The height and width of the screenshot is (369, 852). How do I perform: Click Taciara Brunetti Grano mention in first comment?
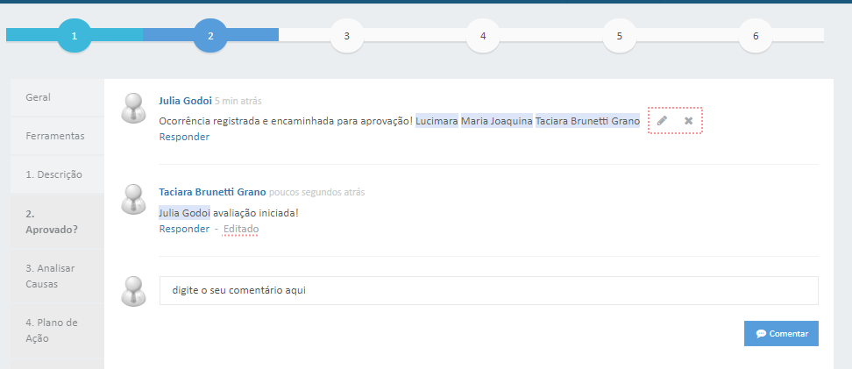pyautogui.click(x=587, y=121)
